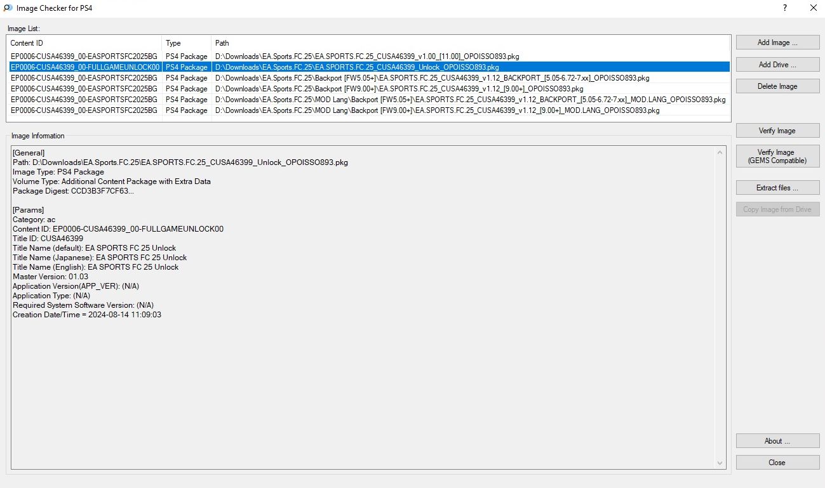This screenshot has height=488, width=825.
Task: Click the Package Digest line text
Action: coord(74,191)
